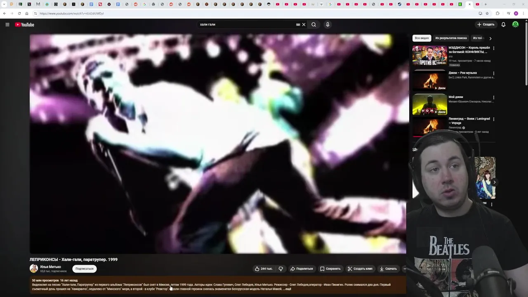Open the МЭДДИСОН video thumbnail
The image size is (528, 297).
(x=429, y=56)
